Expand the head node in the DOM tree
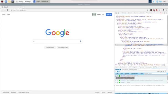Screen dimensions: 168x94 pos(116,18)
